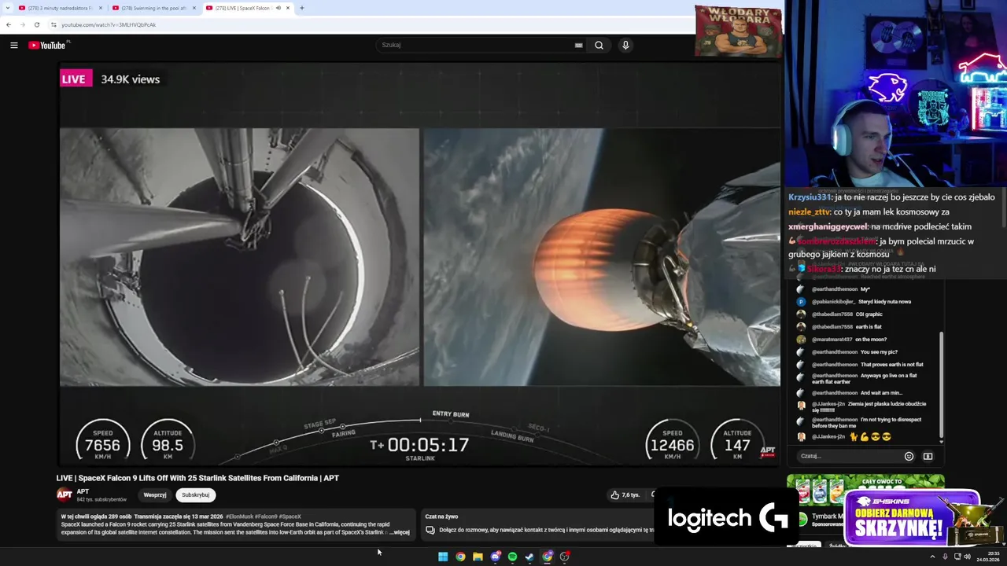The height and width of the screenshot is (566, 1007).
Task: Click the tray microphone icon
Action: (945, 557)
